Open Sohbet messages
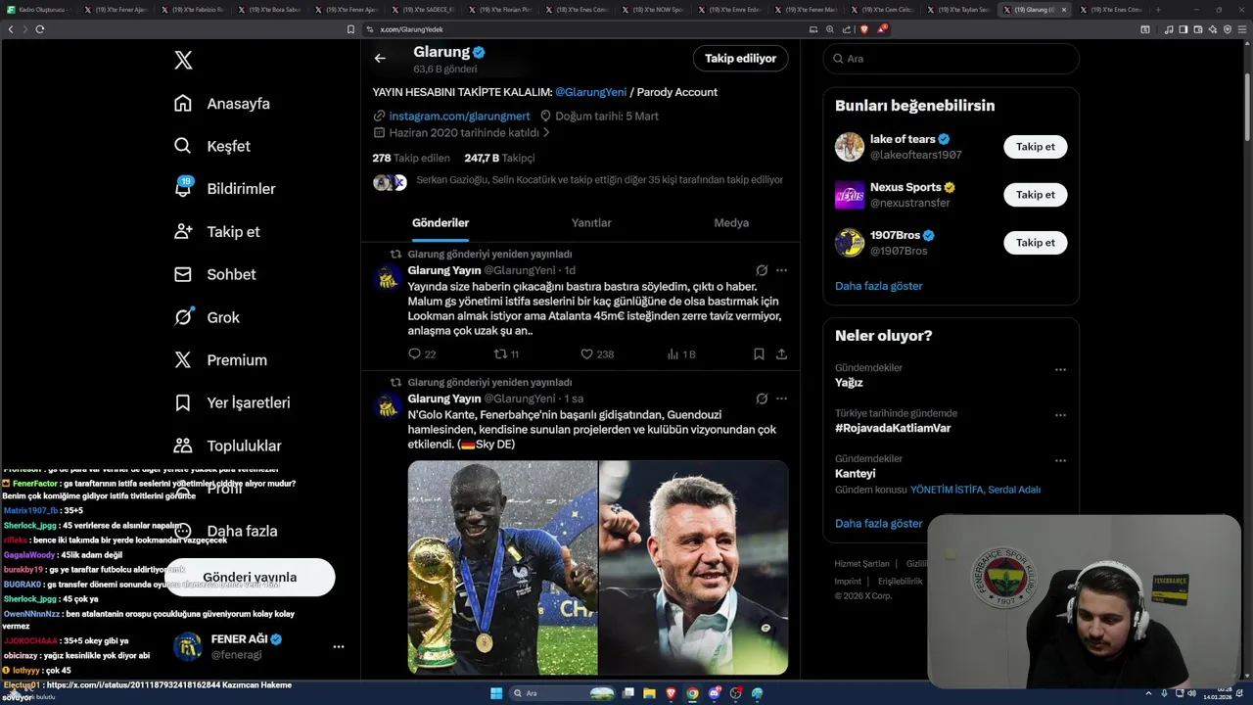 click(x=215, y=275)
